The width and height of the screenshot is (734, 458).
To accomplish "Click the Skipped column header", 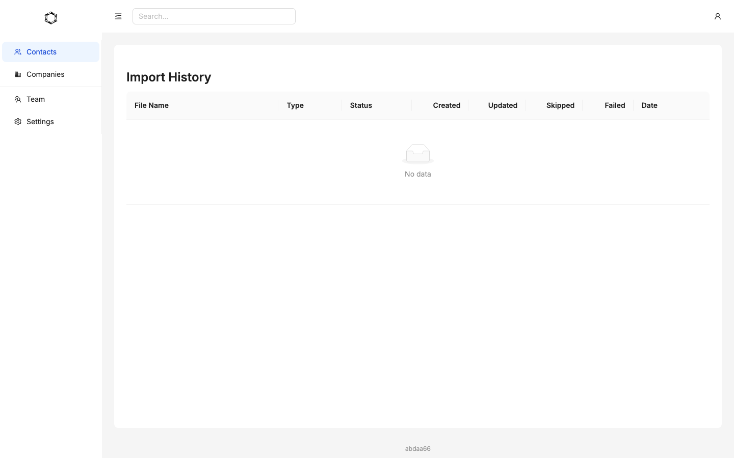I will pos(554,105).
